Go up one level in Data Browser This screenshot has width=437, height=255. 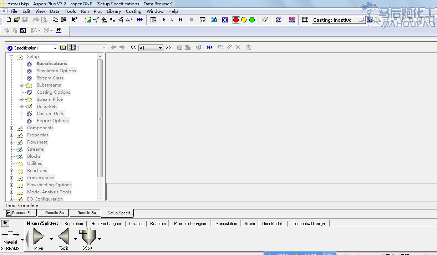pos(63,47)
